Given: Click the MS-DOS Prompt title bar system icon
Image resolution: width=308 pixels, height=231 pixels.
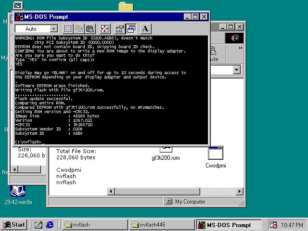Looking at the screenshot, I should click(x=19, y=17).
